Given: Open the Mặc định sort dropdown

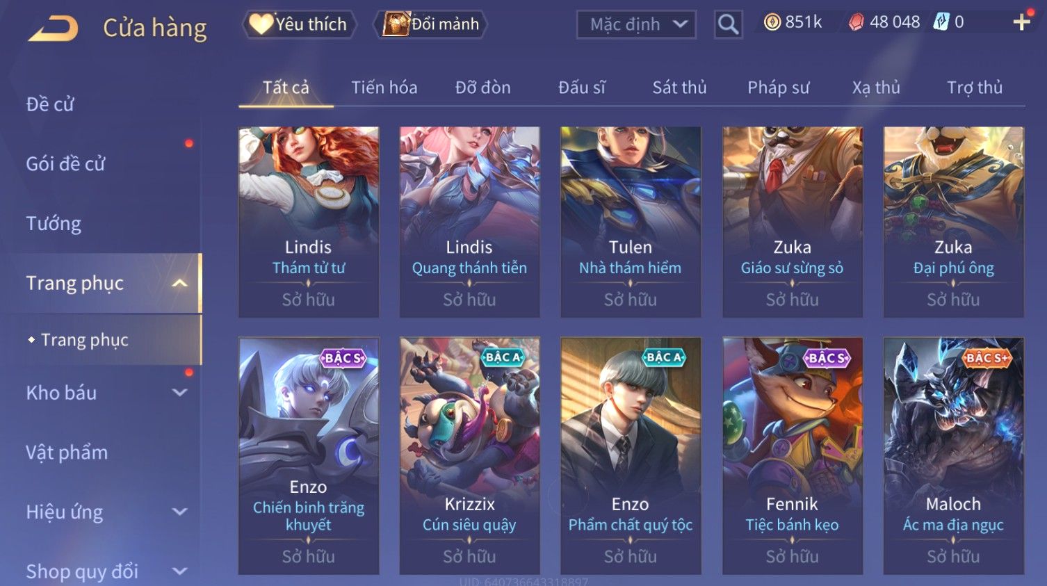Looking at the screenshot, I should tap(637, 24).
